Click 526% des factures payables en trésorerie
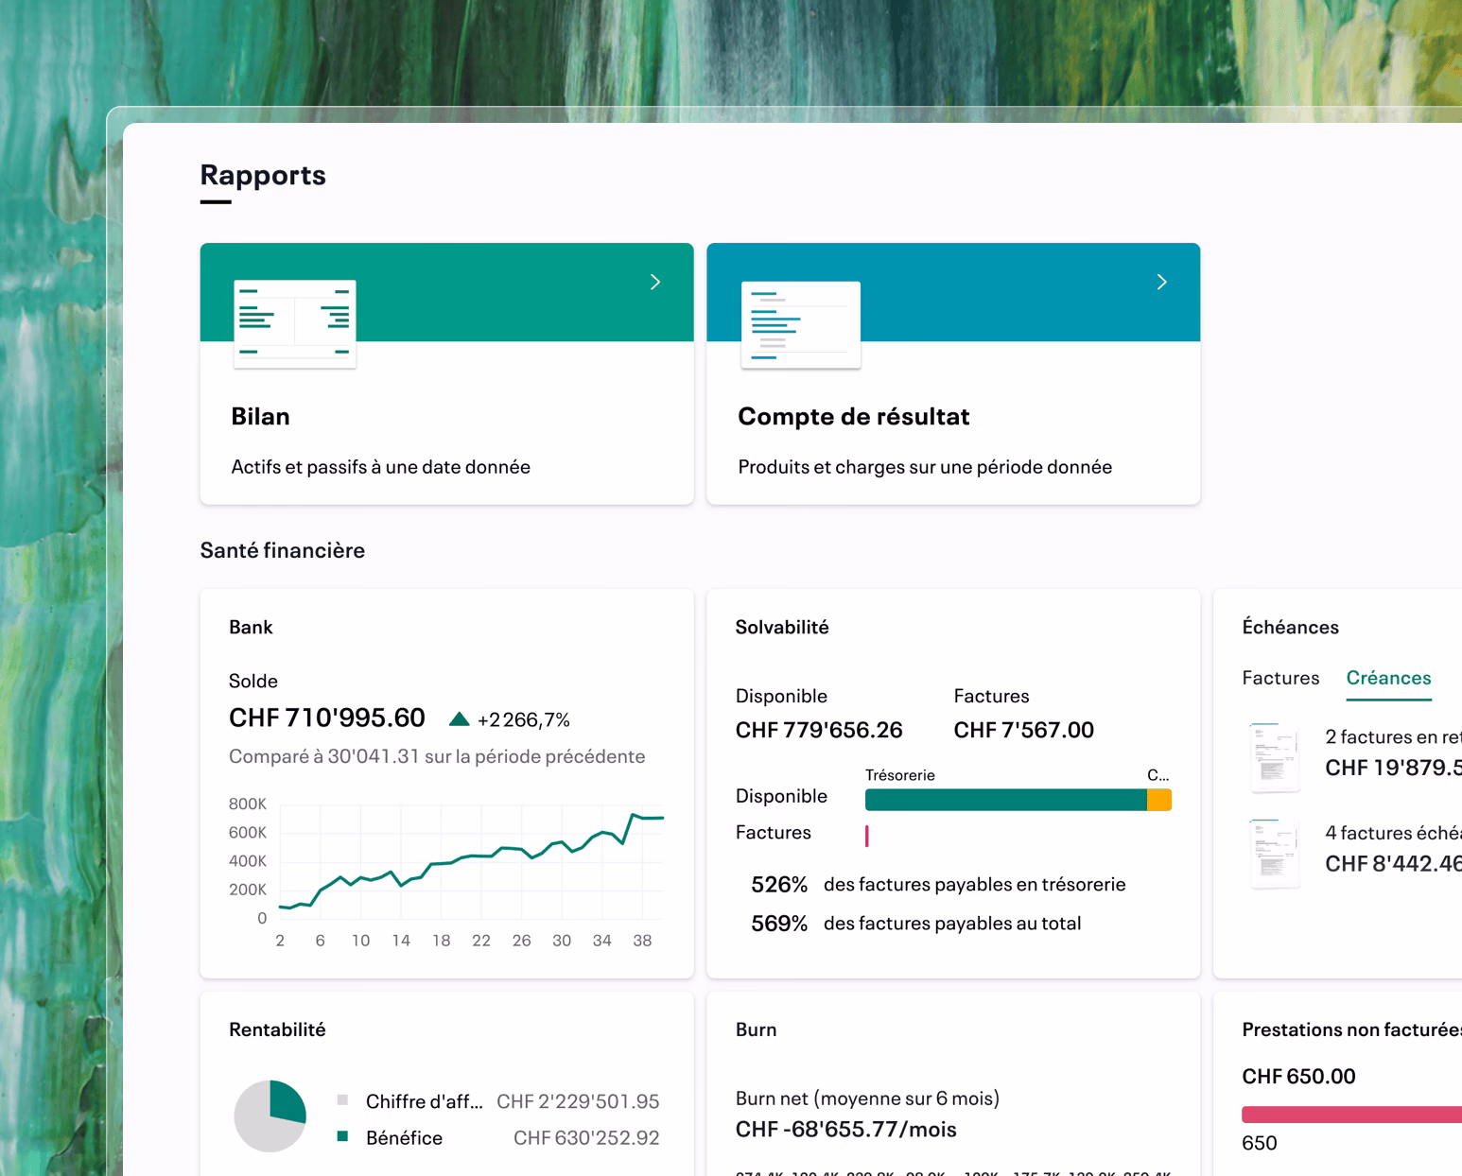The image size is (1462, 1176). pos(938,885)
